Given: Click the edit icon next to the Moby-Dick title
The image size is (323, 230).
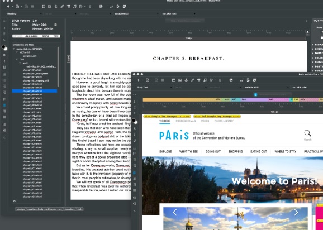Looking at the screenshot, I should pyautogui.click(x=55, y=25).
